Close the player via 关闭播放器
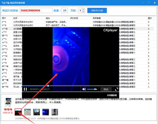Viewport: 158px width, 124px height. tap(112, 95)
